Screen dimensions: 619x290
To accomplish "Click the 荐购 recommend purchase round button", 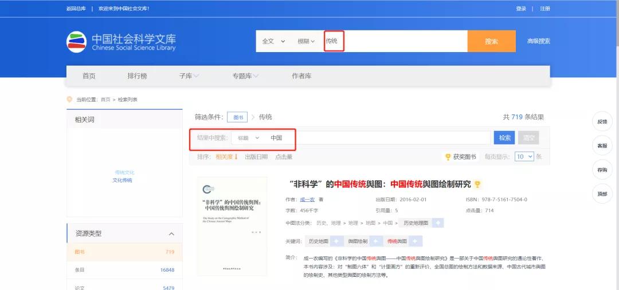I will tap(602, 170).
